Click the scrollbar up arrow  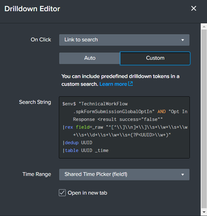click(x=204, y=26)
